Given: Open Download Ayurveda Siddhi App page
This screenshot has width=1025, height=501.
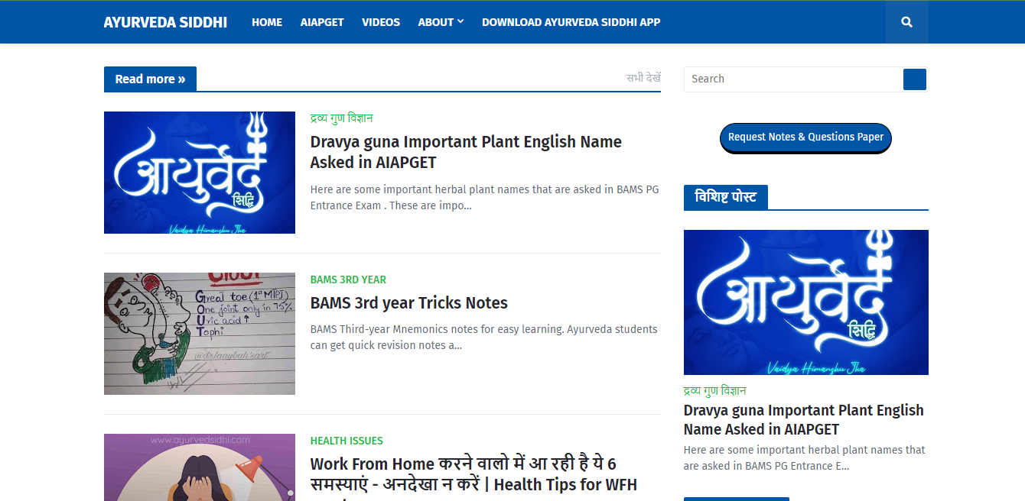Looking at the screenshot, I should tap(571, 22).
